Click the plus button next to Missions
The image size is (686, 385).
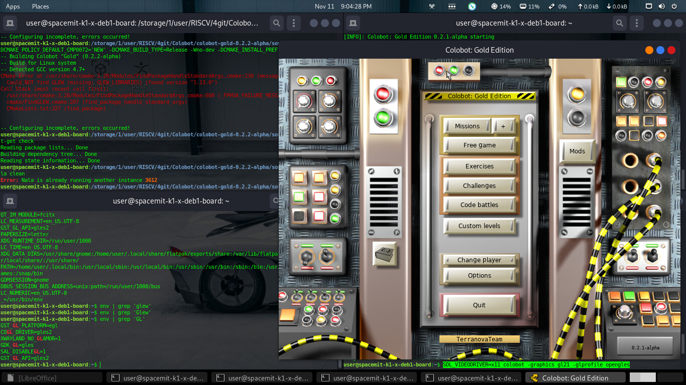[x=503, y=126]
